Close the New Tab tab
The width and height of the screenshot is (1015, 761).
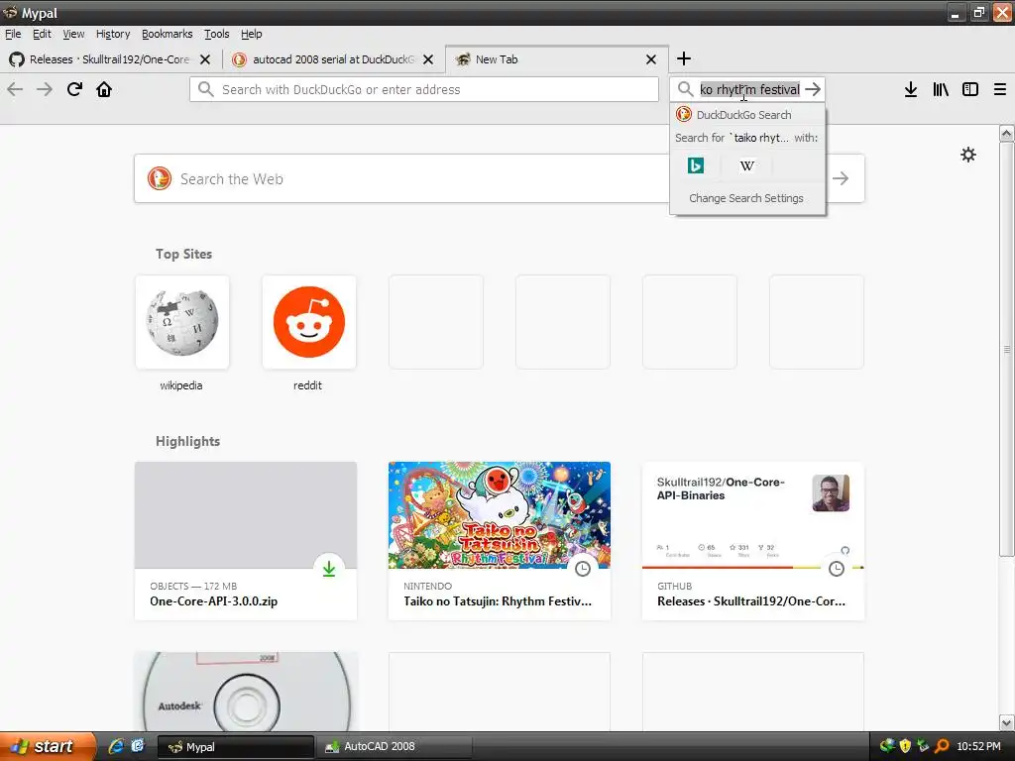[x=651, y=59]
